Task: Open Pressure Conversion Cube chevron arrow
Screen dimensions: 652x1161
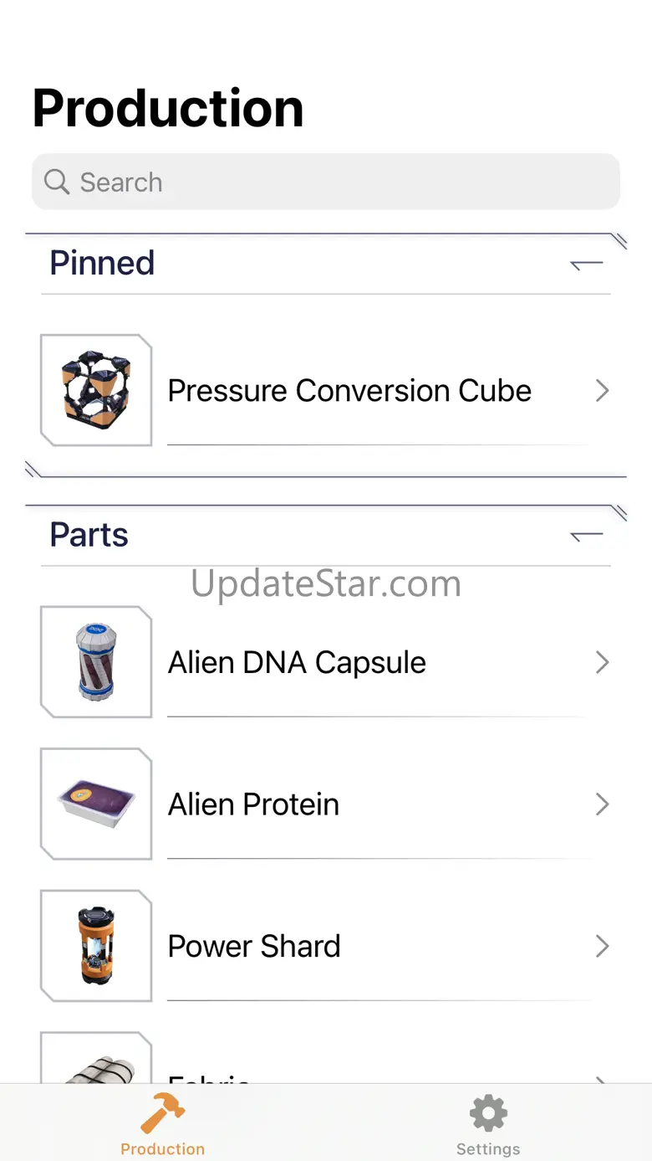Action: coord(602,390)
